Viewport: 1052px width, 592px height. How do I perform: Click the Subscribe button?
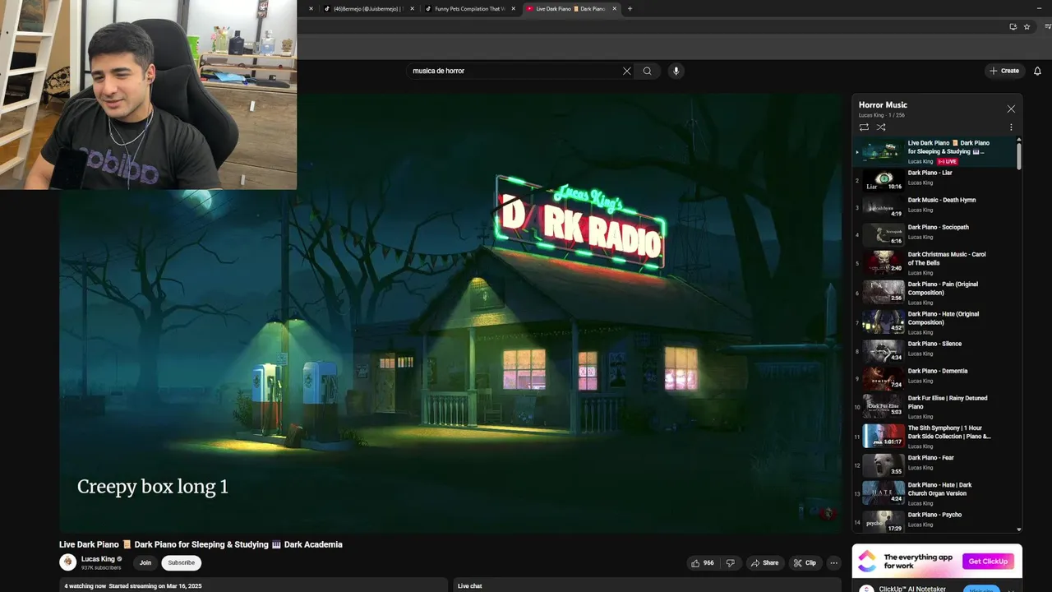(182, 563)
